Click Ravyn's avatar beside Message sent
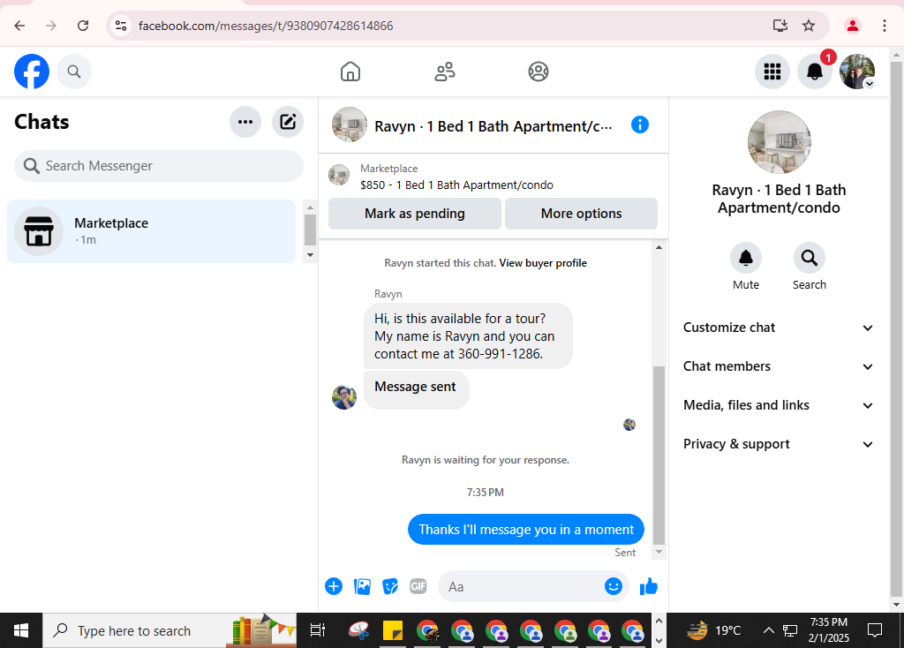 click(x=344, y=397)
